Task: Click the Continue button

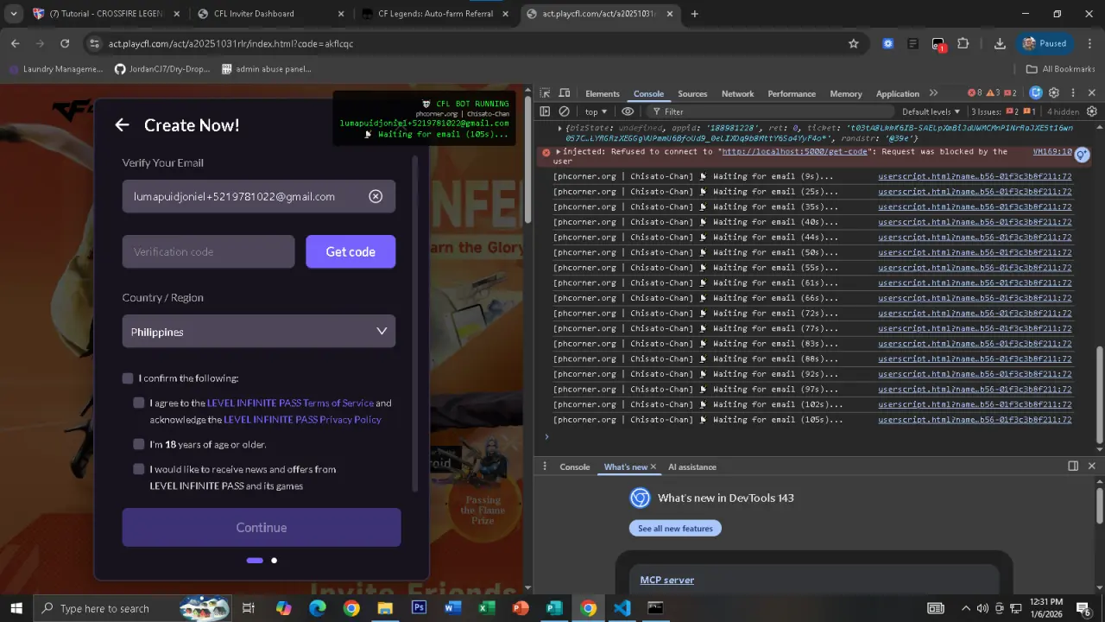Action: point(262,527)
